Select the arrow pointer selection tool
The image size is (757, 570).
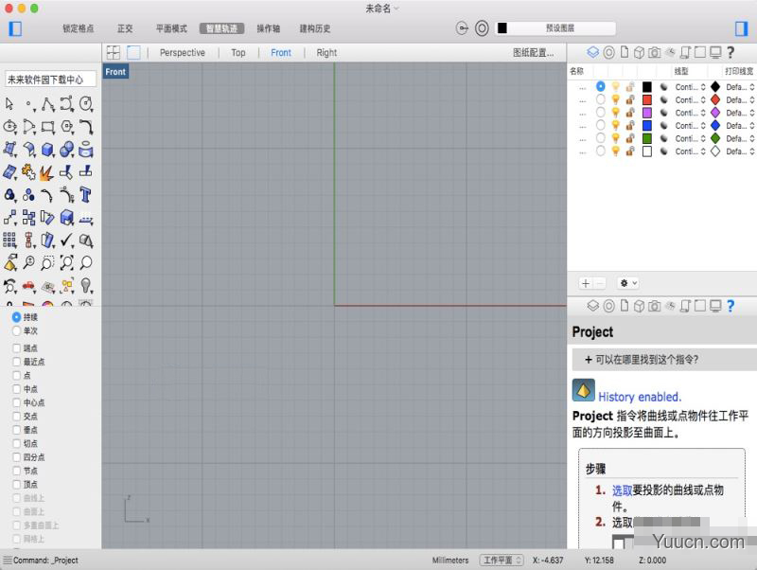pyautogui.click(x=9, y=105)
